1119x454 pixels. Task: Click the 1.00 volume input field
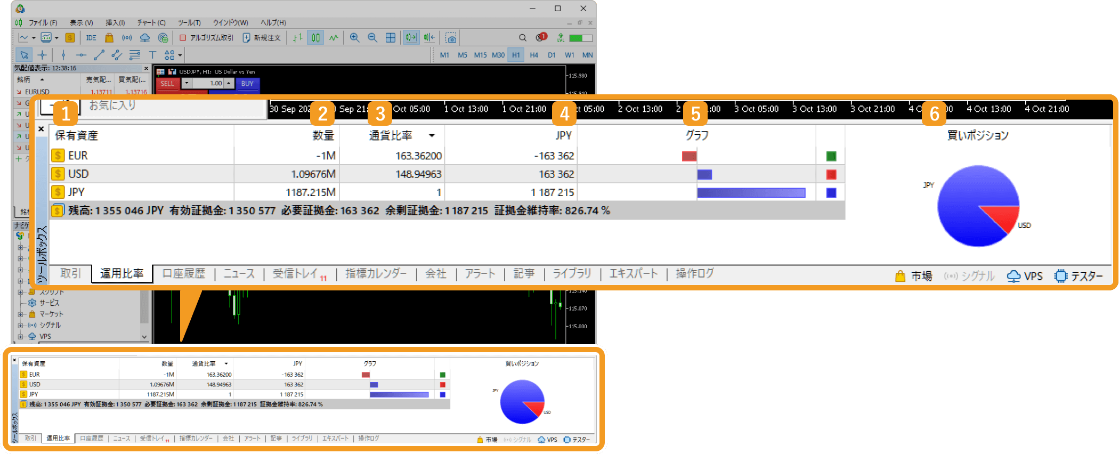(208, 84)
